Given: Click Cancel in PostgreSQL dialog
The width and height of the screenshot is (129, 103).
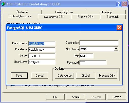Looking at the screenshot, I should 40,76.
